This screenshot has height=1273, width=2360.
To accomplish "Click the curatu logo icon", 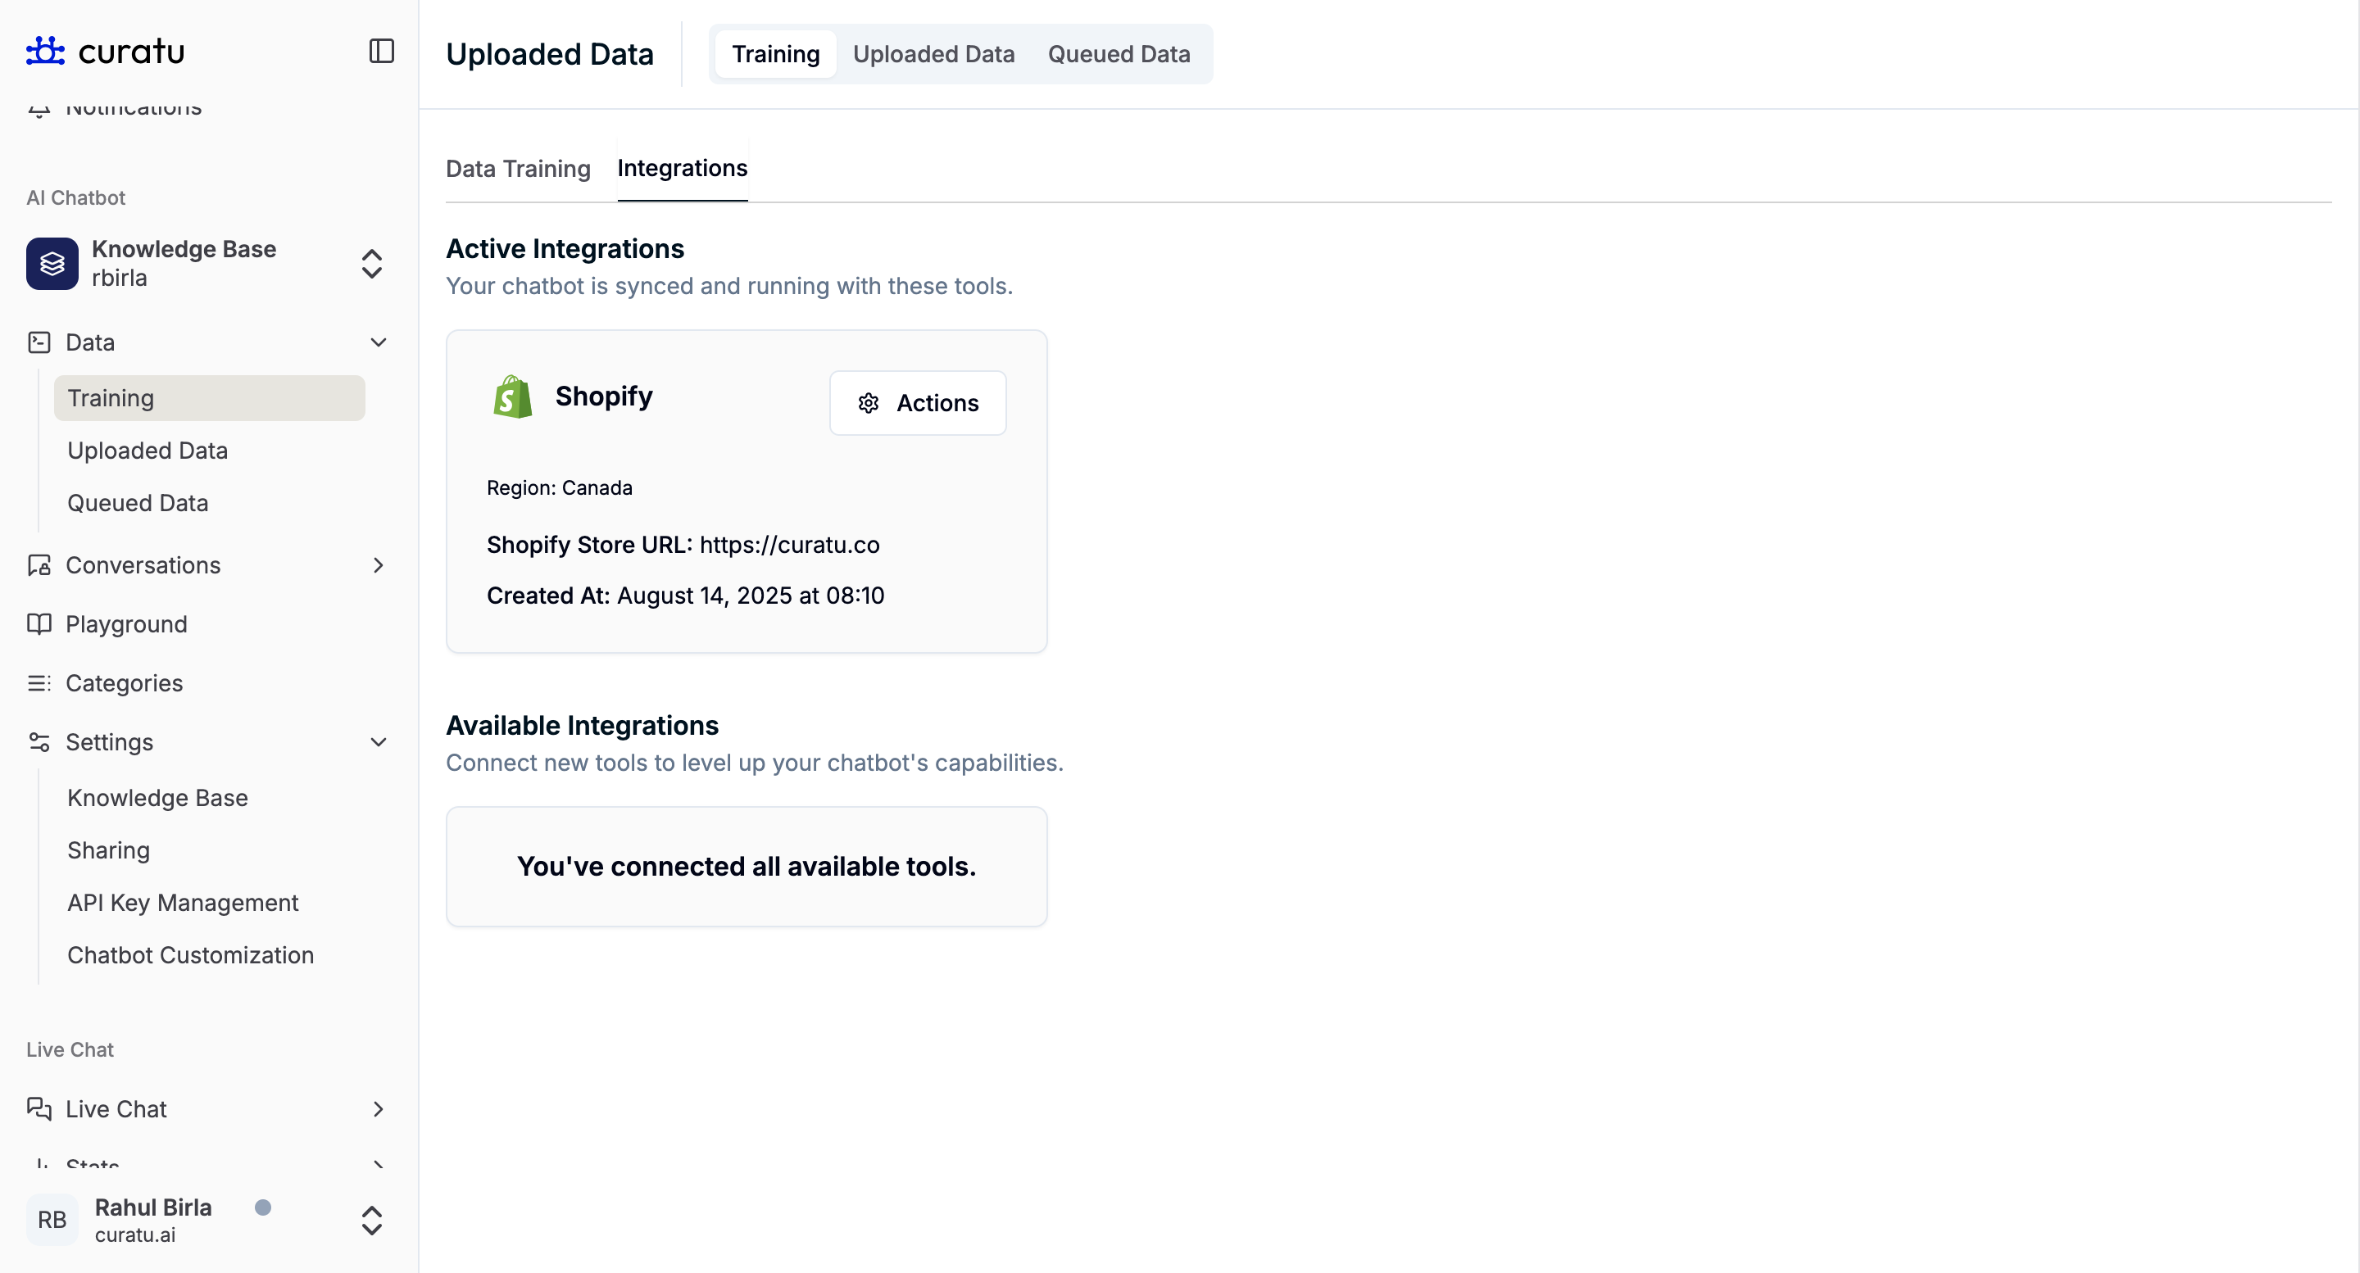I will [45, 52].
